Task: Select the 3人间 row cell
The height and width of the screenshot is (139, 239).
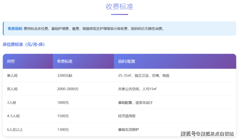Action: point(12,102)
